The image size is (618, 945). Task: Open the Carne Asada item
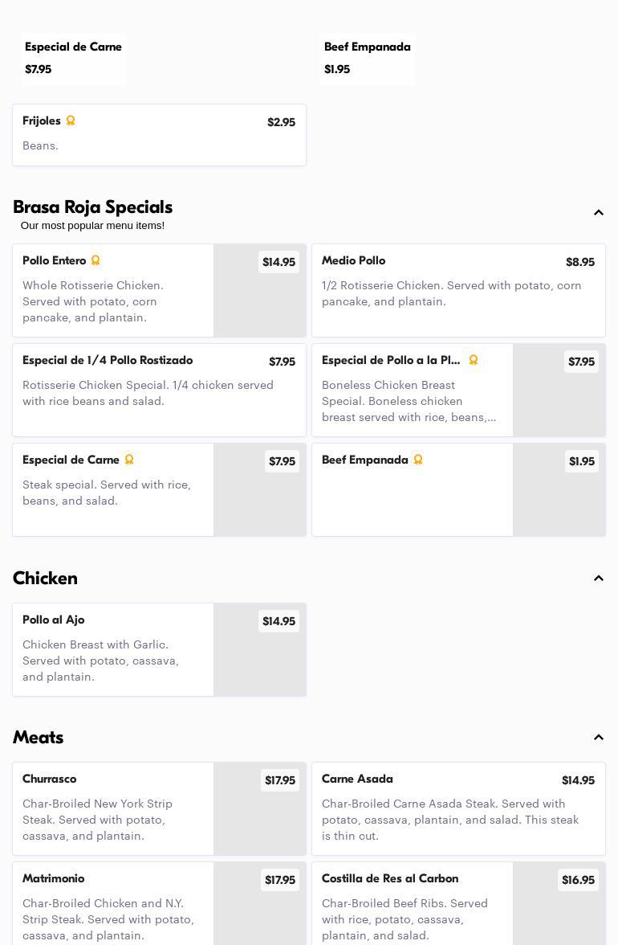coord(458,808)
